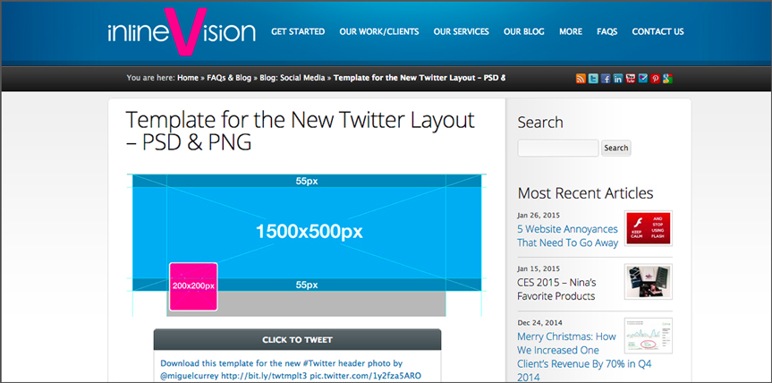Click the CLICK TO TWEET header

point(297,340)
